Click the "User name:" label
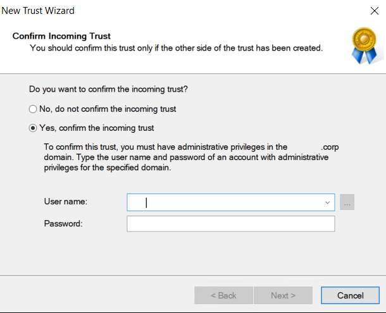Screen dimensions: 386x313 coord(65,202)
